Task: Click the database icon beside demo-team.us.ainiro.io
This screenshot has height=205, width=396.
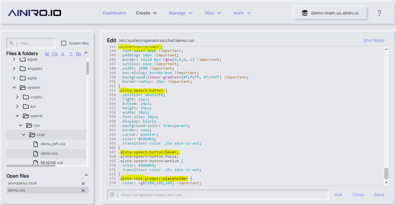Action: click(x=305, y=13)
